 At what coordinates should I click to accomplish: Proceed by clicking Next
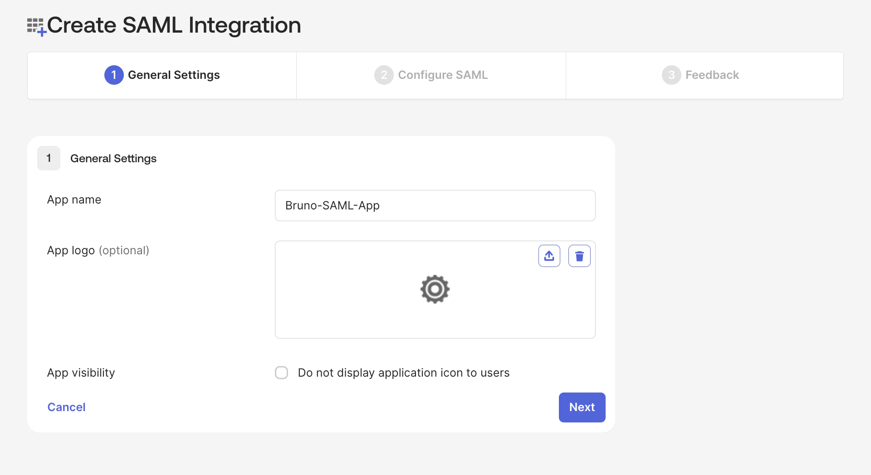[582, 407]
